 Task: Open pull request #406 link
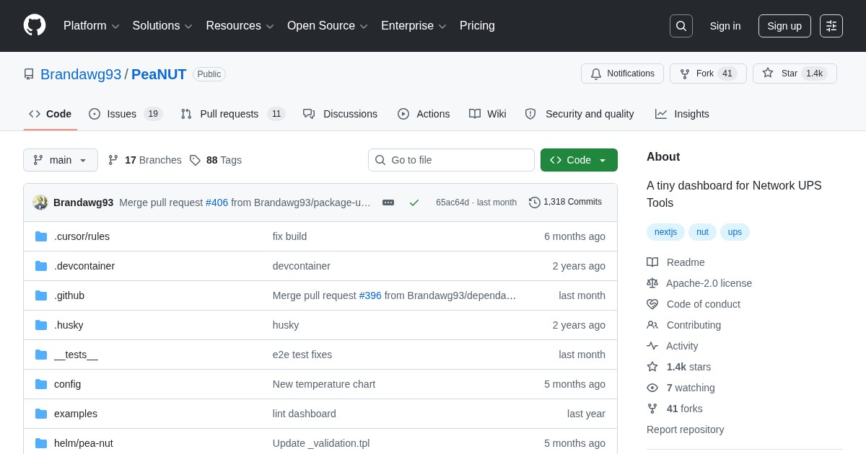pos(216,202)
